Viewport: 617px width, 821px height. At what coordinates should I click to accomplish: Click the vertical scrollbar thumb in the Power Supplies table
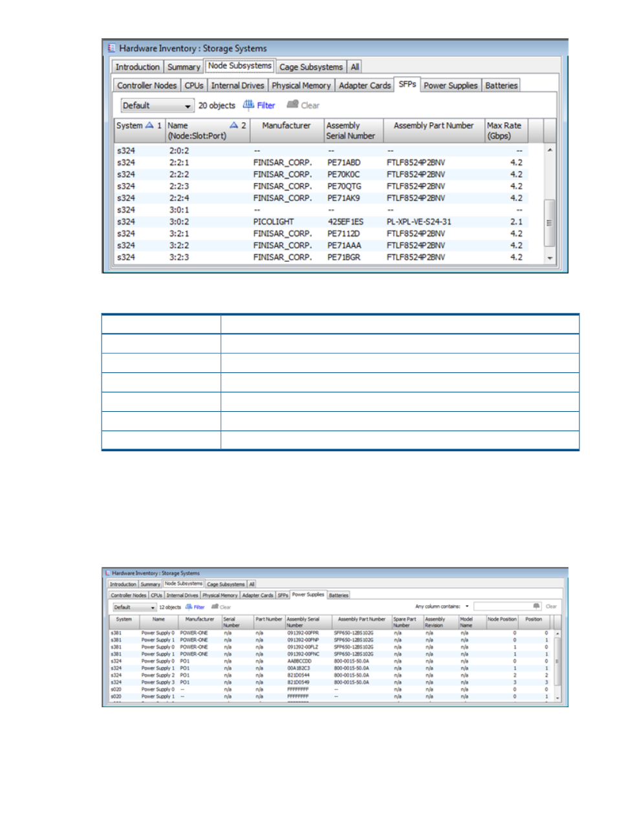[557, 661]
